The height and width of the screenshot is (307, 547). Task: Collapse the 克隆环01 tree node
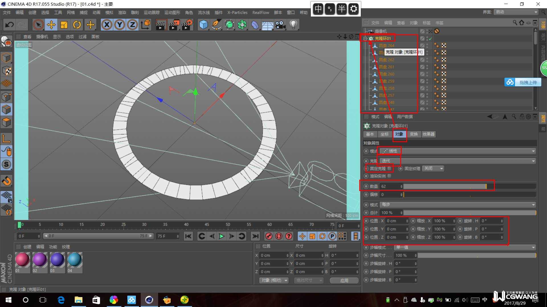pos(365,38)
